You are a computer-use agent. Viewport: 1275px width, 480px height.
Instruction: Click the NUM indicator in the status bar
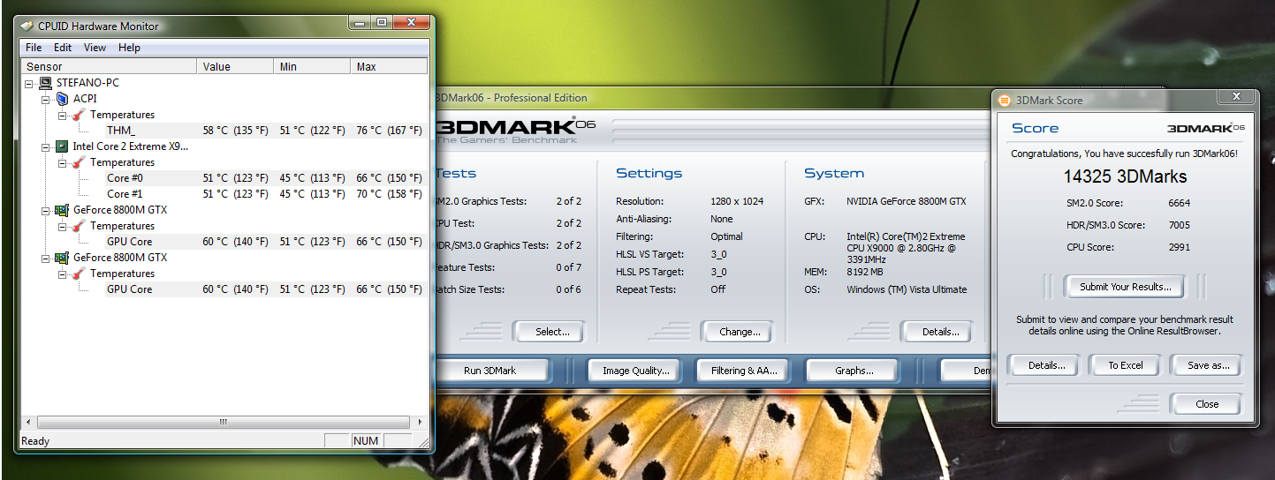click(364, 440)
